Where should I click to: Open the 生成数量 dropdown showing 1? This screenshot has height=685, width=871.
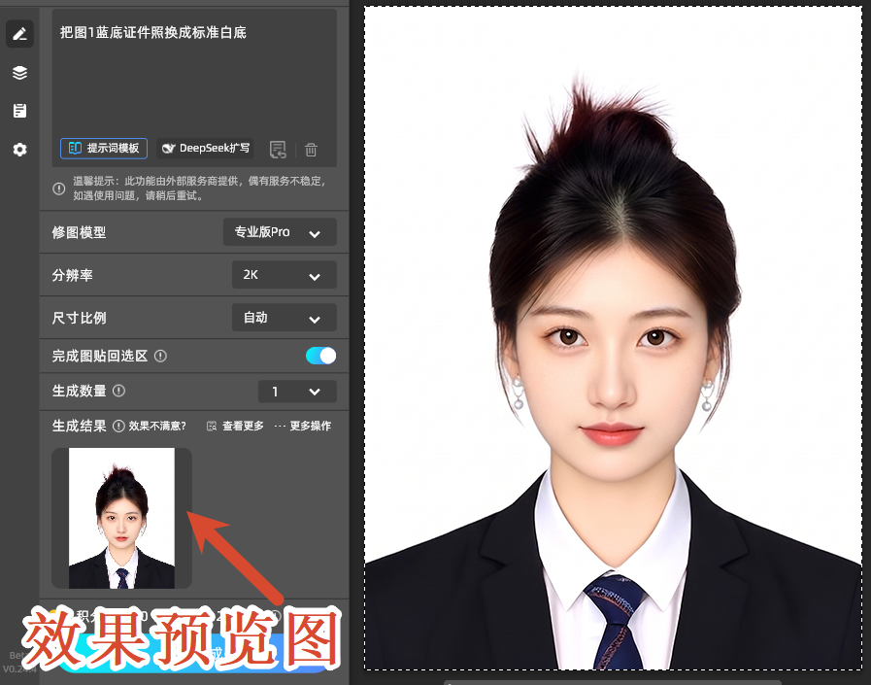click(298, 392)
